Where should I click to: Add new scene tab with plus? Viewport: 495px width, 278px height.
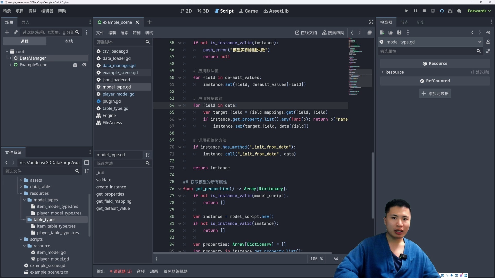[x=149, y=22]
